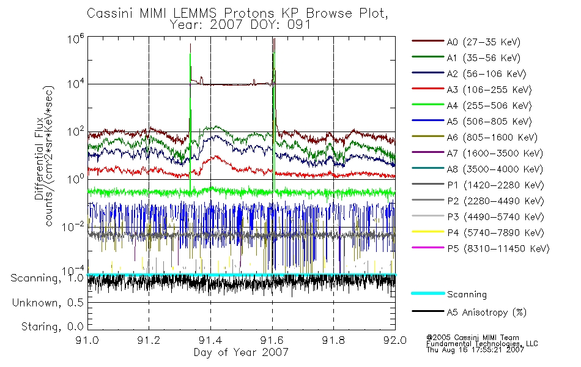Select the A4 (255-506 KeV) legend label
Screen dimensions: 581x367
point(489,106)
